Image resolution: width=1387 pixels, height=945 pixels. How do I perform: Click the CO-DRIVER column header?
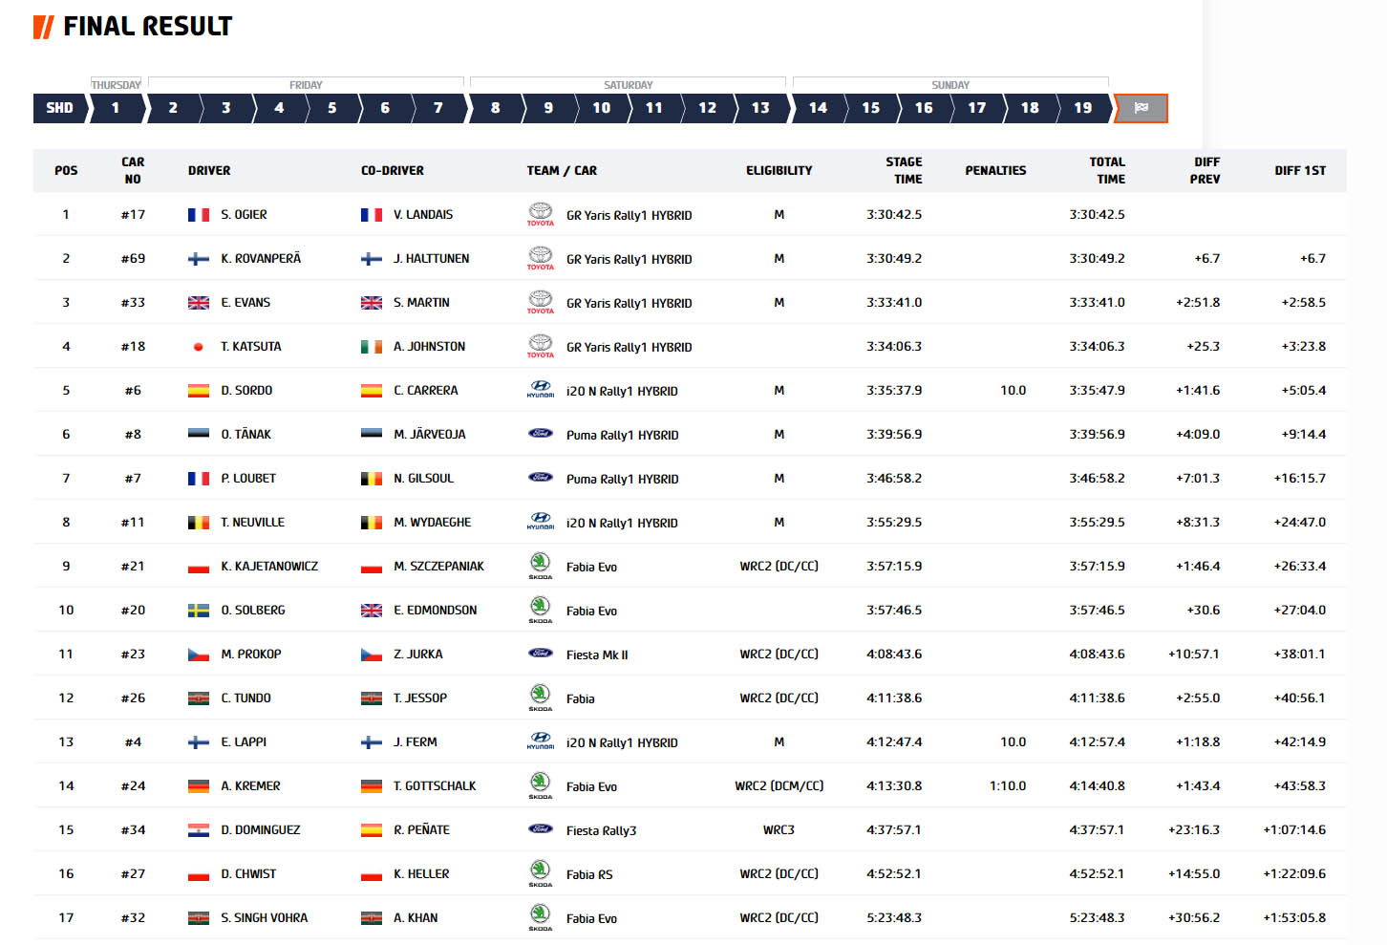393,171
